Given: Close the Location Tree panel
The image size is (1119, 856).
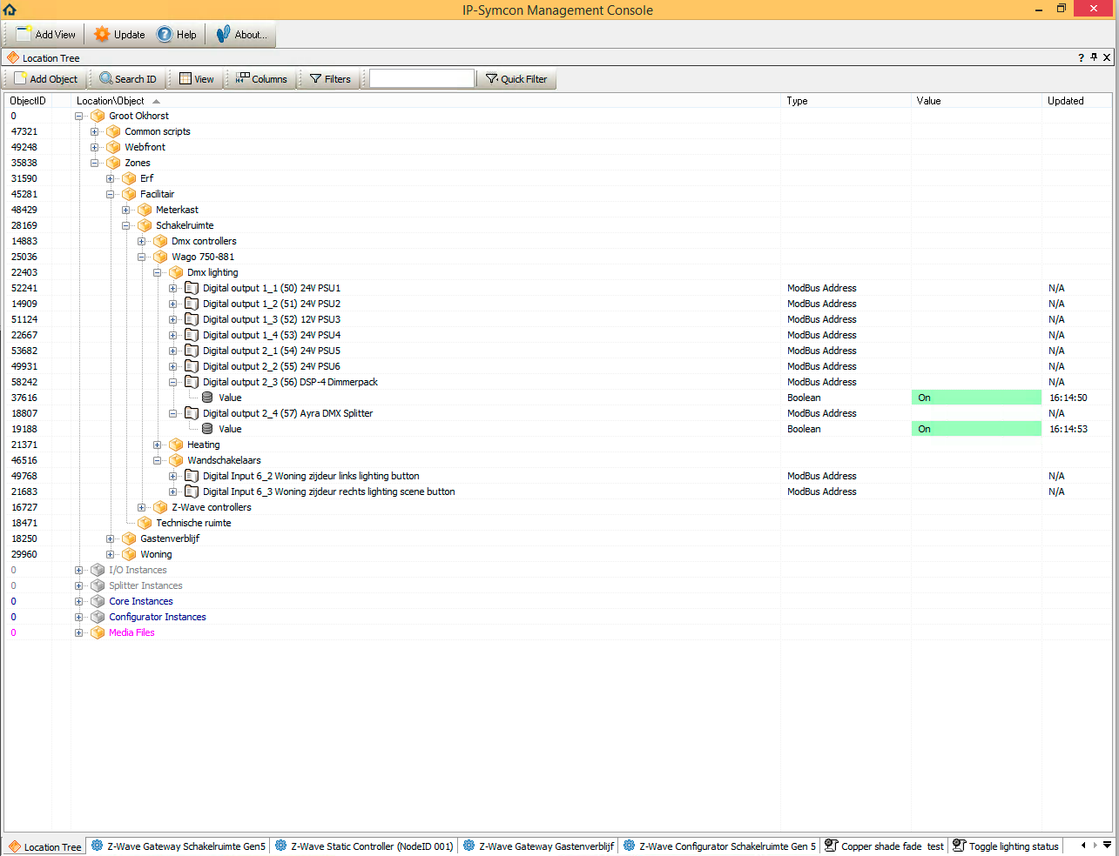Looking at the screenshot, I should point(1107,57).
